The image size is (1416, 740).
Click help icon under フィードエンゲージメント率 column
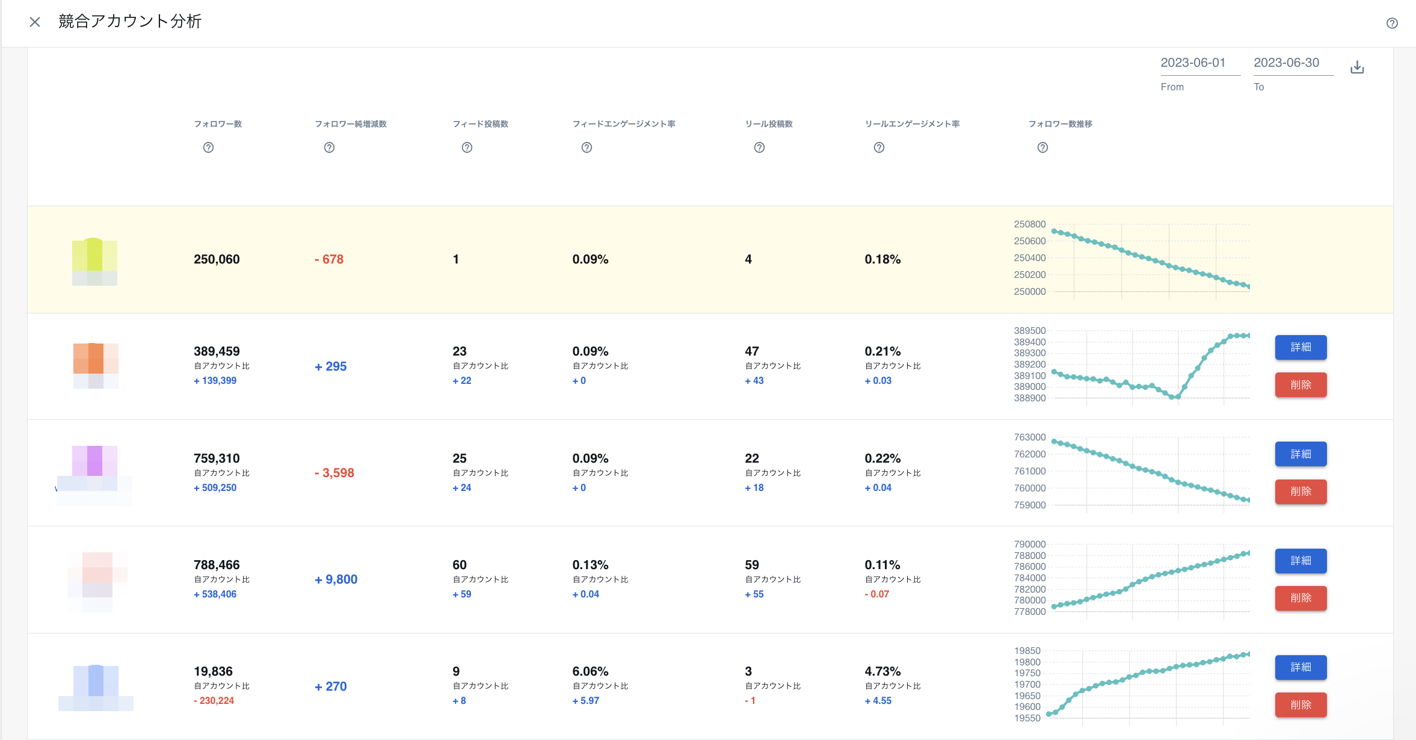pyautogui.click(x=586, y=147)
